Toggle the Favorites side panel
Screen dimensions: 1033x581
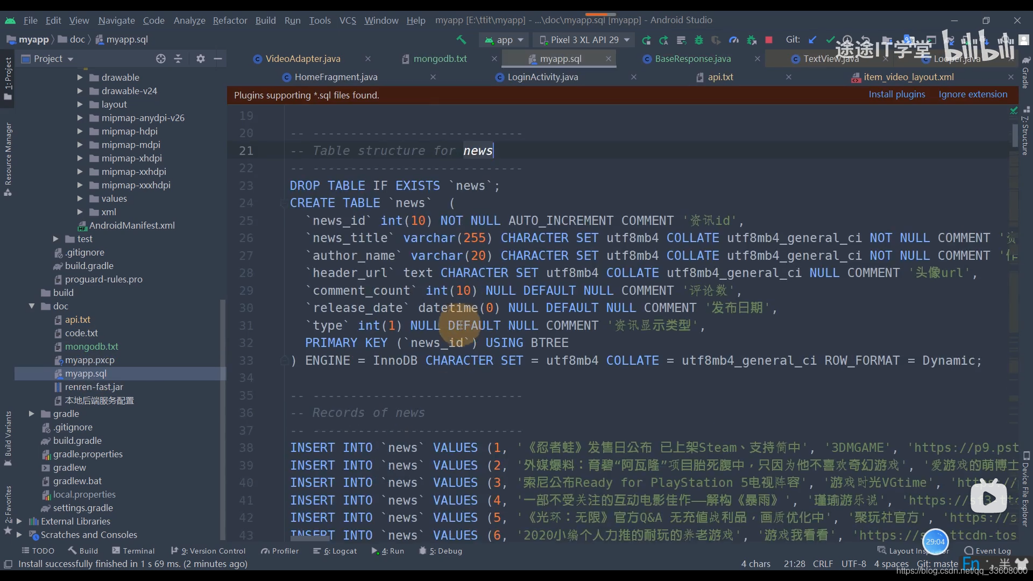coord(8,509)
